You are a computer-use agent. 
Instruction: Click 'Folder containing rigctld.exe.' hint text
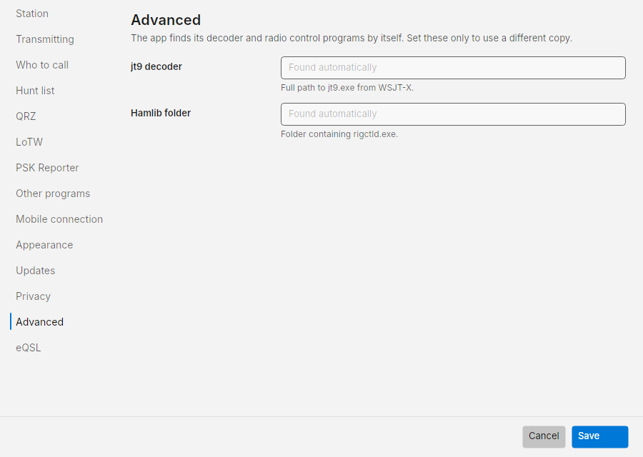click(339, 134)
